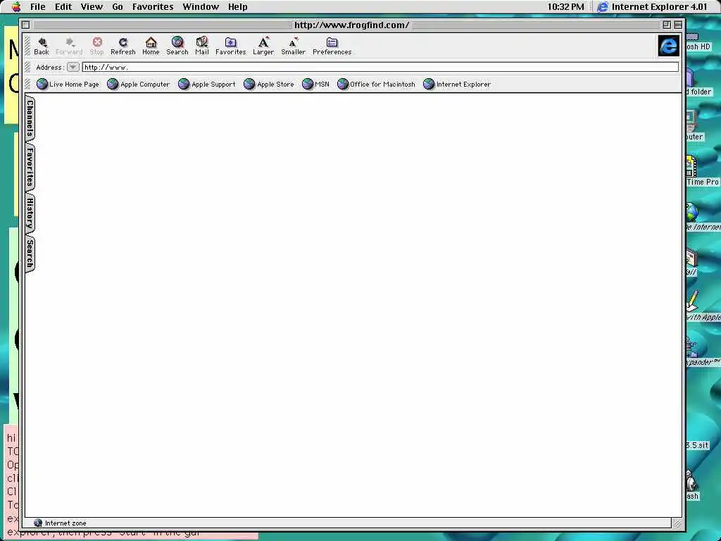
Task: Make text Larger with the A icon
Action: [x=263, y=46]
